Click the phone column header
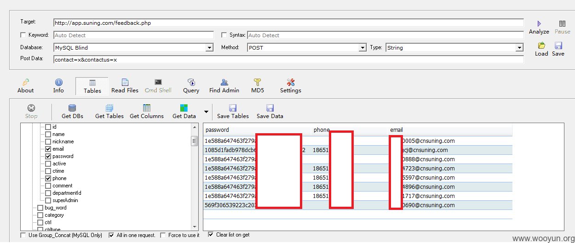Image resolution: width=575 pixels, height=243 pixels. [x=349, y=130]
